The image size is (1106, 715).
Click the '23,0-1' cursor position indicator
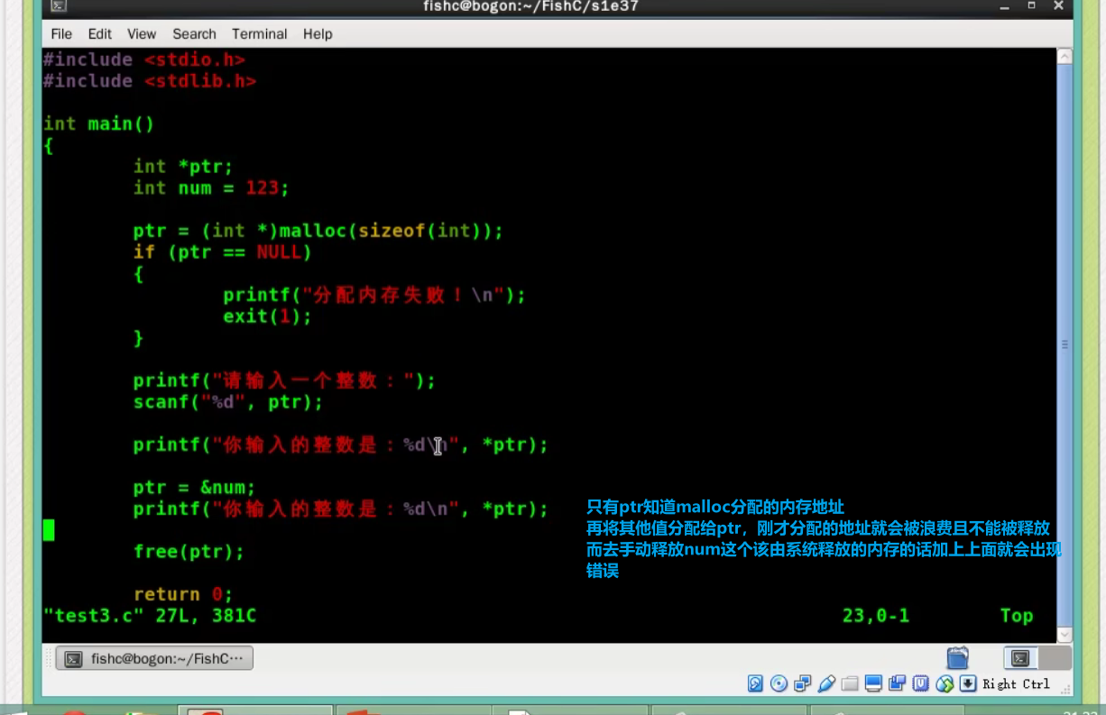[876, 616]
